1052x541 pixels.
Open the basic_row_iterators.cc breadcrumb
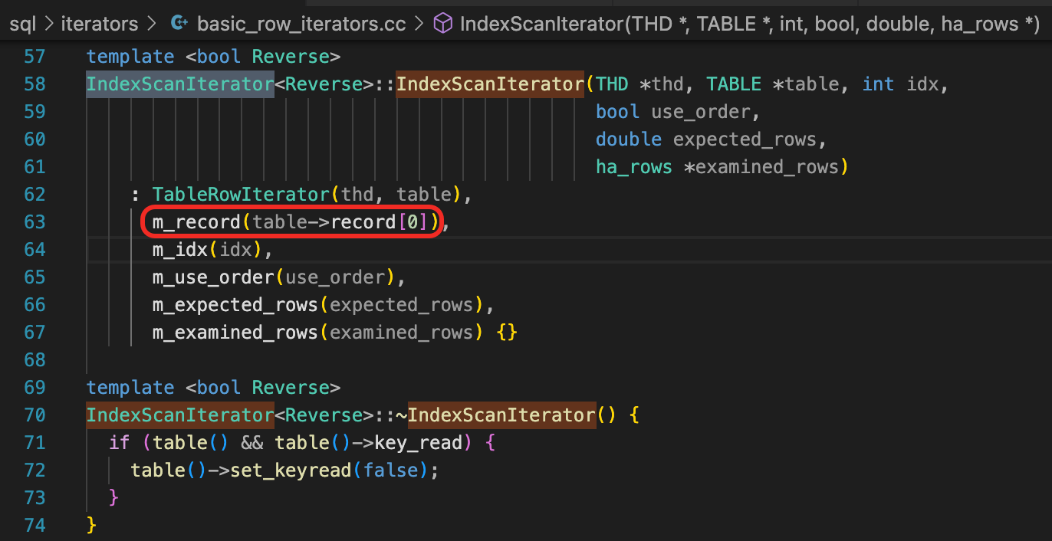(301, 24)
